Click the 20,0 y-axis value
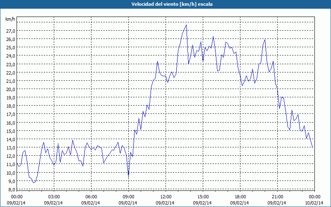Screen dimensions: 331x207 11,89
